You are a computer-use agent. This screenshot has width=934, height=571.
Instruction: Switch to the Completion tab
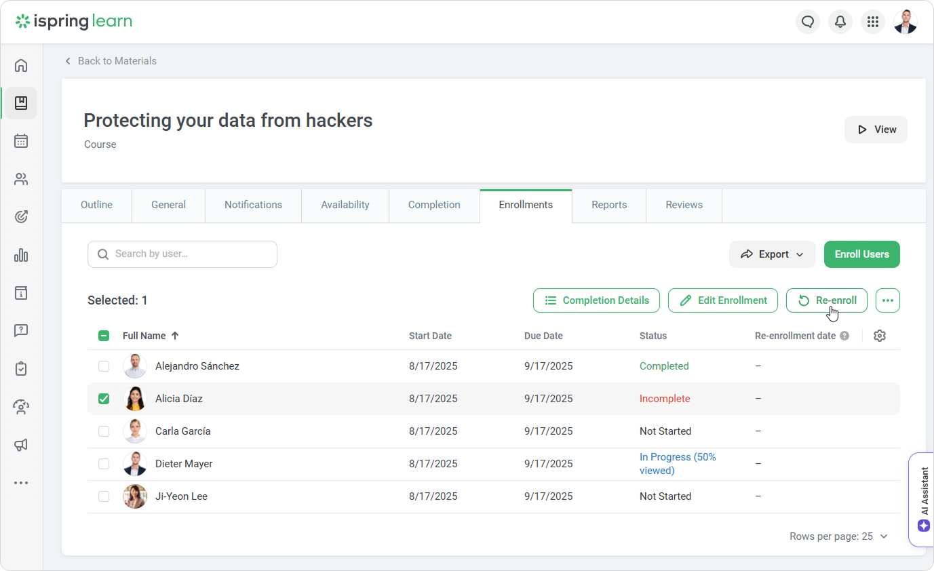pos(434,205)
